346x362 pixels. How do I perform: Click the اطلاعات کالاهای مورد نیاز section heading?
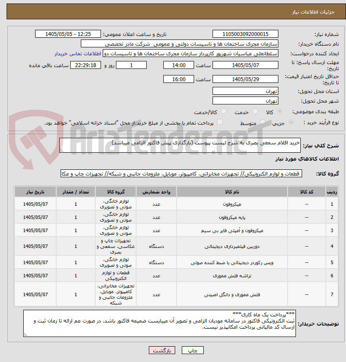coord(307,159)
